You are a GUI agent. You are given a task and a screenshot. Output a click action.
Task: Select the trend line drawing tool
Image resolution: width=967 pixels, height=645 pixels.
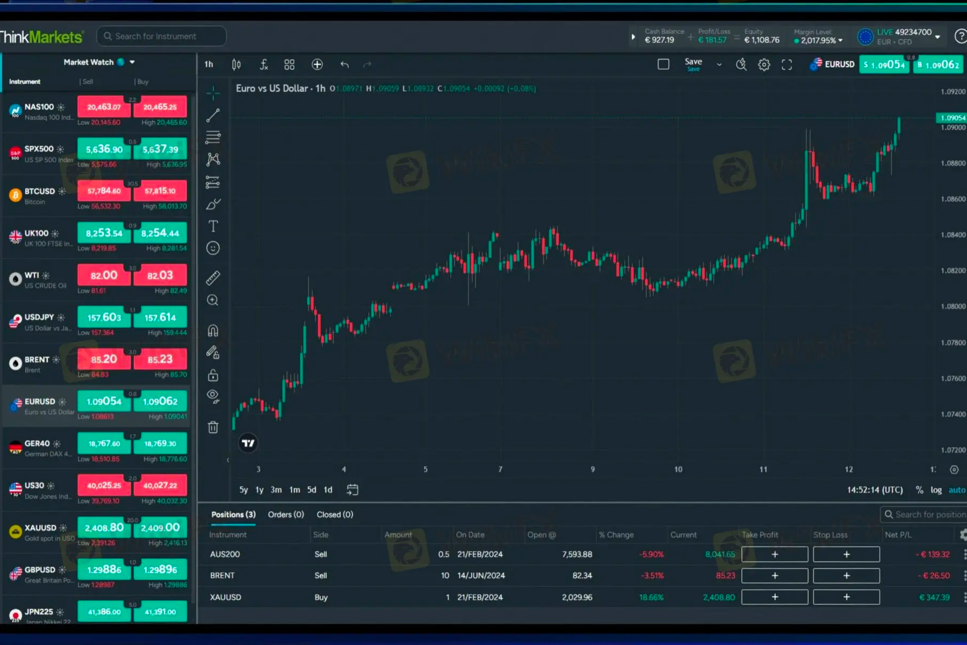tap(213, 115)
